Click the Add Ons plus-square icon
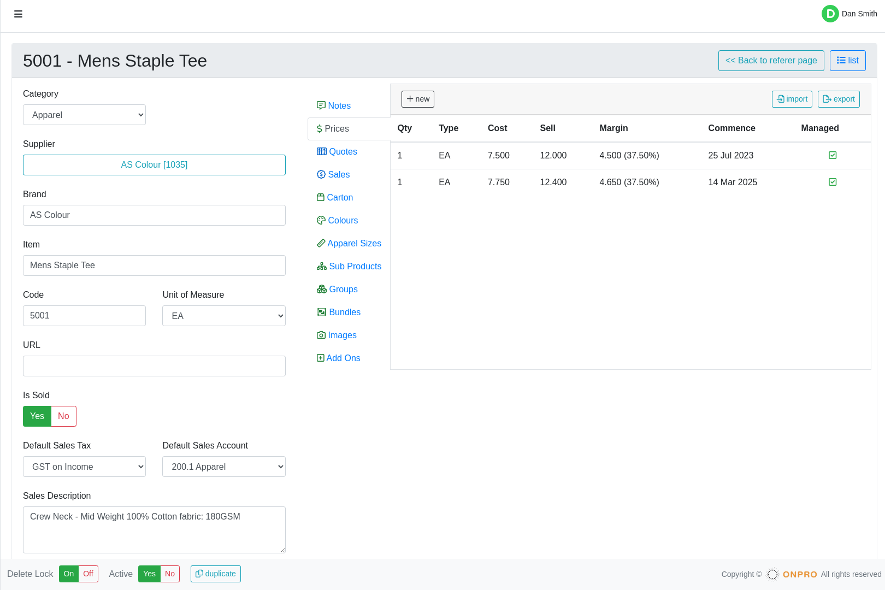The width and height of the screenshot is (885, 590). pyautogui.click(x=321, y=358)
